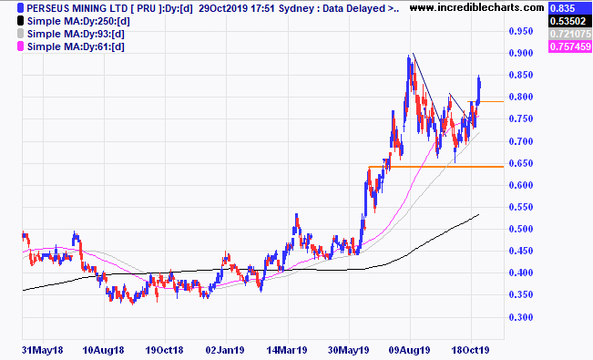Click the magenta Simple MA 61 legend swatch
The image size is (593, 360).
pos(20,46)
